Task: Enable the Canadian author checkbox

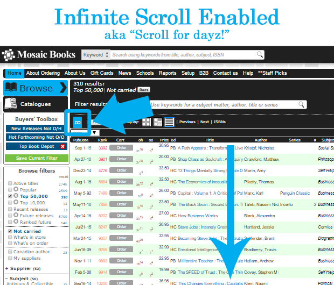Action: pyautogui.click(x=10, y=252)
